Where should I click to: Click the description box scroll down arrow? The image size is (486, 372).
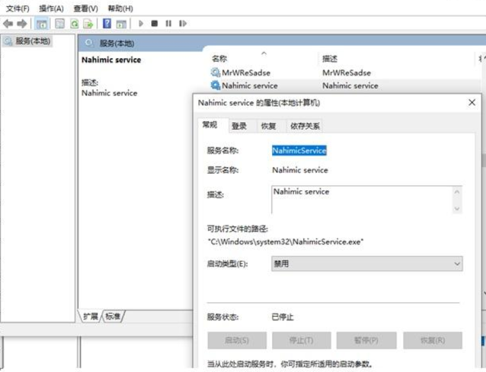457,208
